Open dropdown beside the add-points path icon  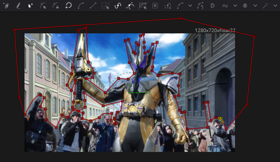pos(190,6)
